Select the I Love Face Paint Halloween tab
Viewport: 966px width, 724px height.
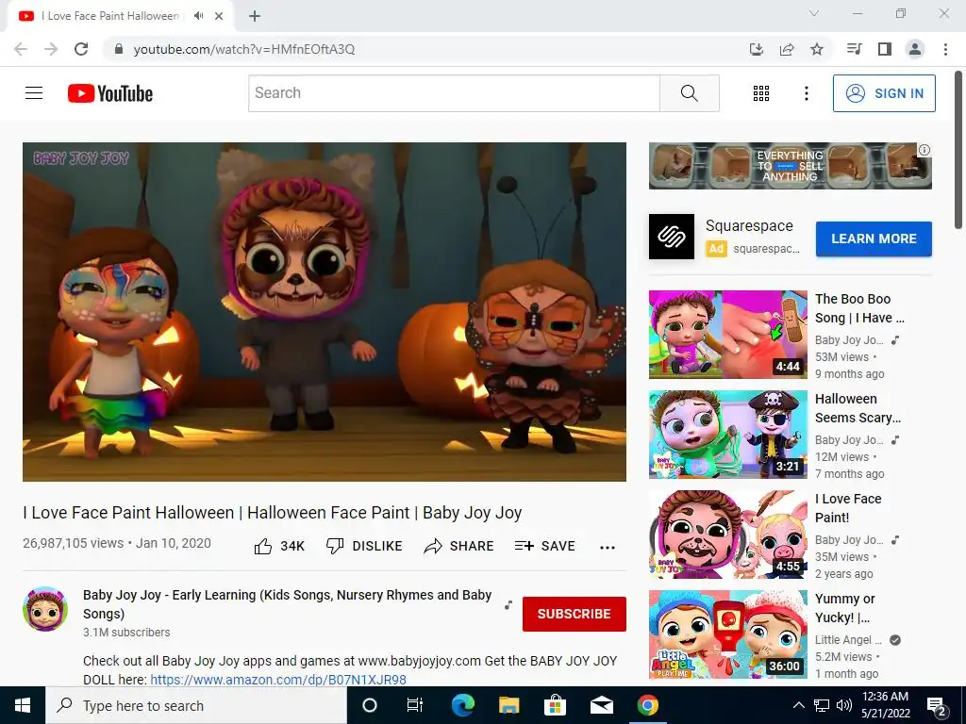[111, 16]
